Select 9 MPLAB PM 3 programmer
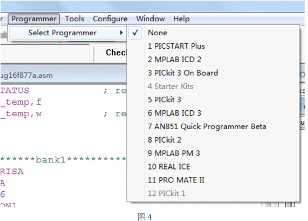Image resolution: width=308 pixels, height=221 pixels. click(214, 153)
